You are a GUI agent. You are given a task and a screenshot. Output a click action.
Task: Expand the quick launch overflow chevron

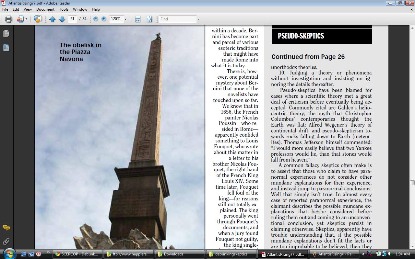click(x=48, y=253)
